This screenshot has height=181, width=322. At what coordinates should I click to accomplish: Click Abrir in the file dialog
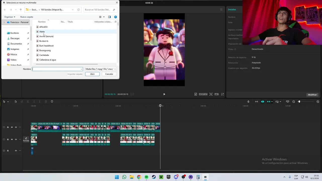tap(92, 74)
